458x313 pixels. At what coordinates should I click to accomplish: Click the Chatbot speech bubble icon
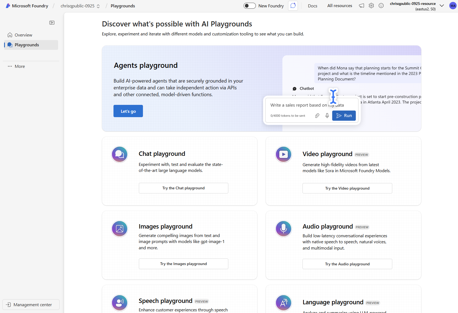click(294, 89)
